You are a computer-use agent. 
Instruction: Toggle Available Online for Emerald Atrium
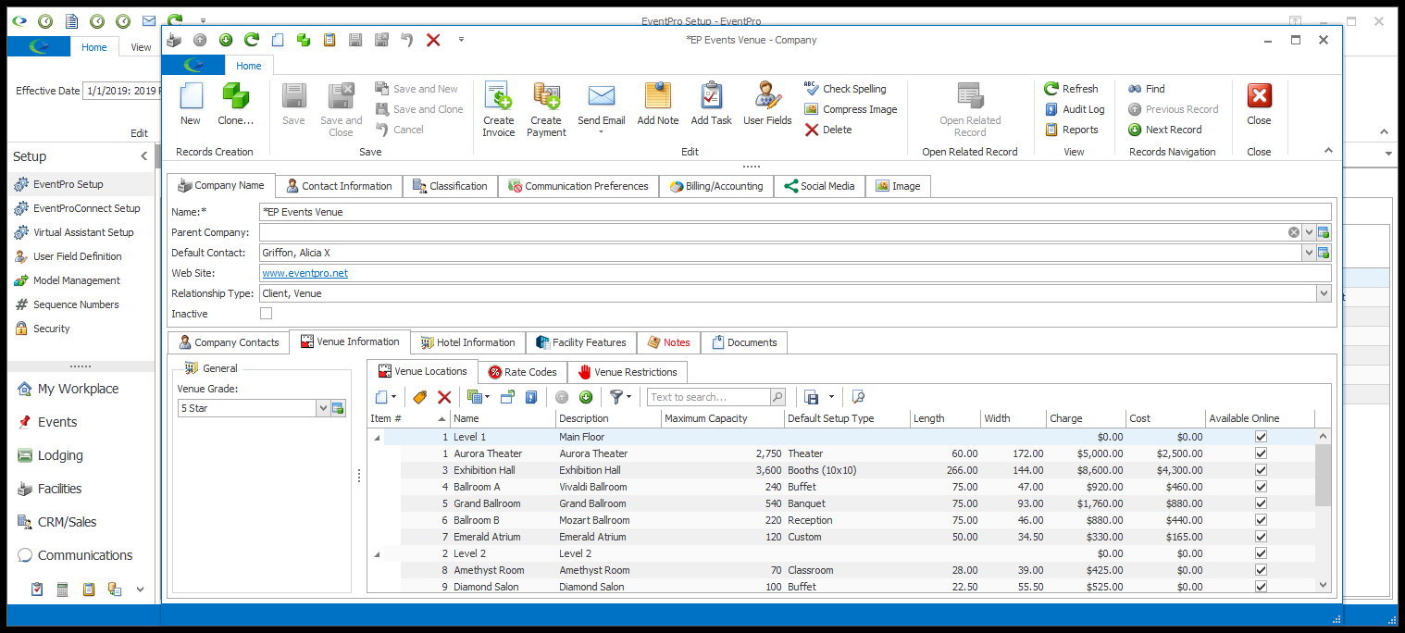[1261, 537]
